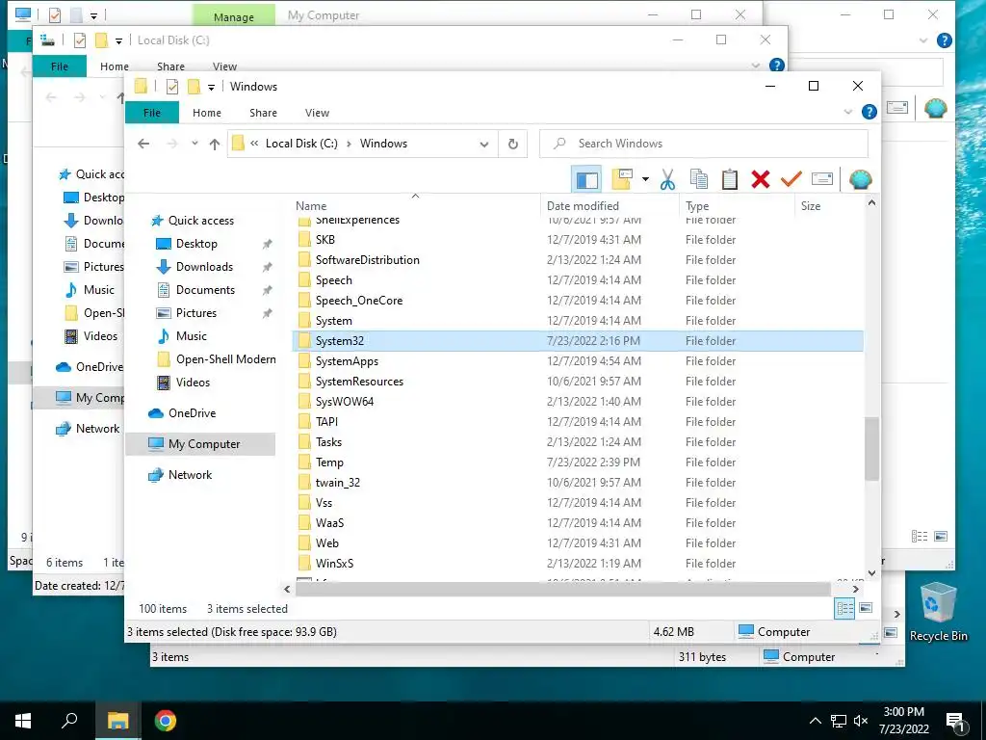Open the folder options toolbar icon

coord(621,180)
